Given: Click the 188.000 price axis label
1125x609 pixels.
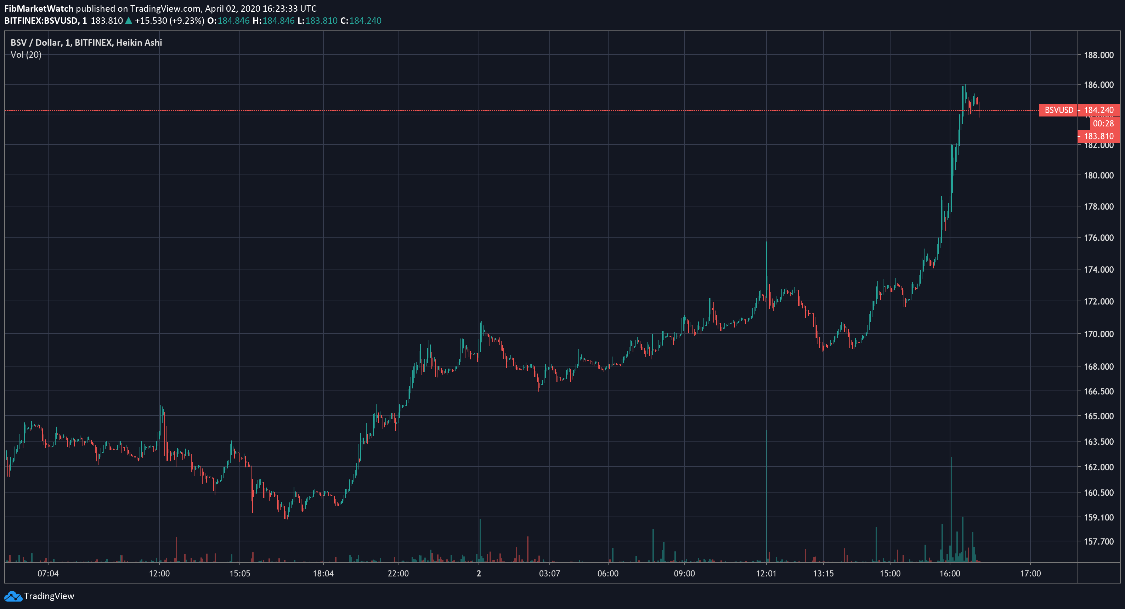Looking at the screenshot, I should (1099, 55).
